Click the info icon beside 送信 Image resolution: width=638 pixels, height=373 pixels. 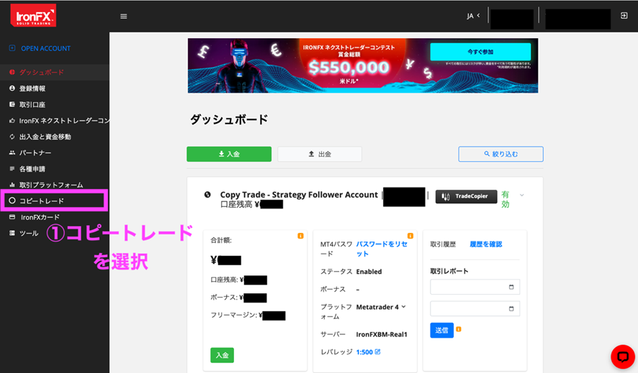(x=459, y=329)
